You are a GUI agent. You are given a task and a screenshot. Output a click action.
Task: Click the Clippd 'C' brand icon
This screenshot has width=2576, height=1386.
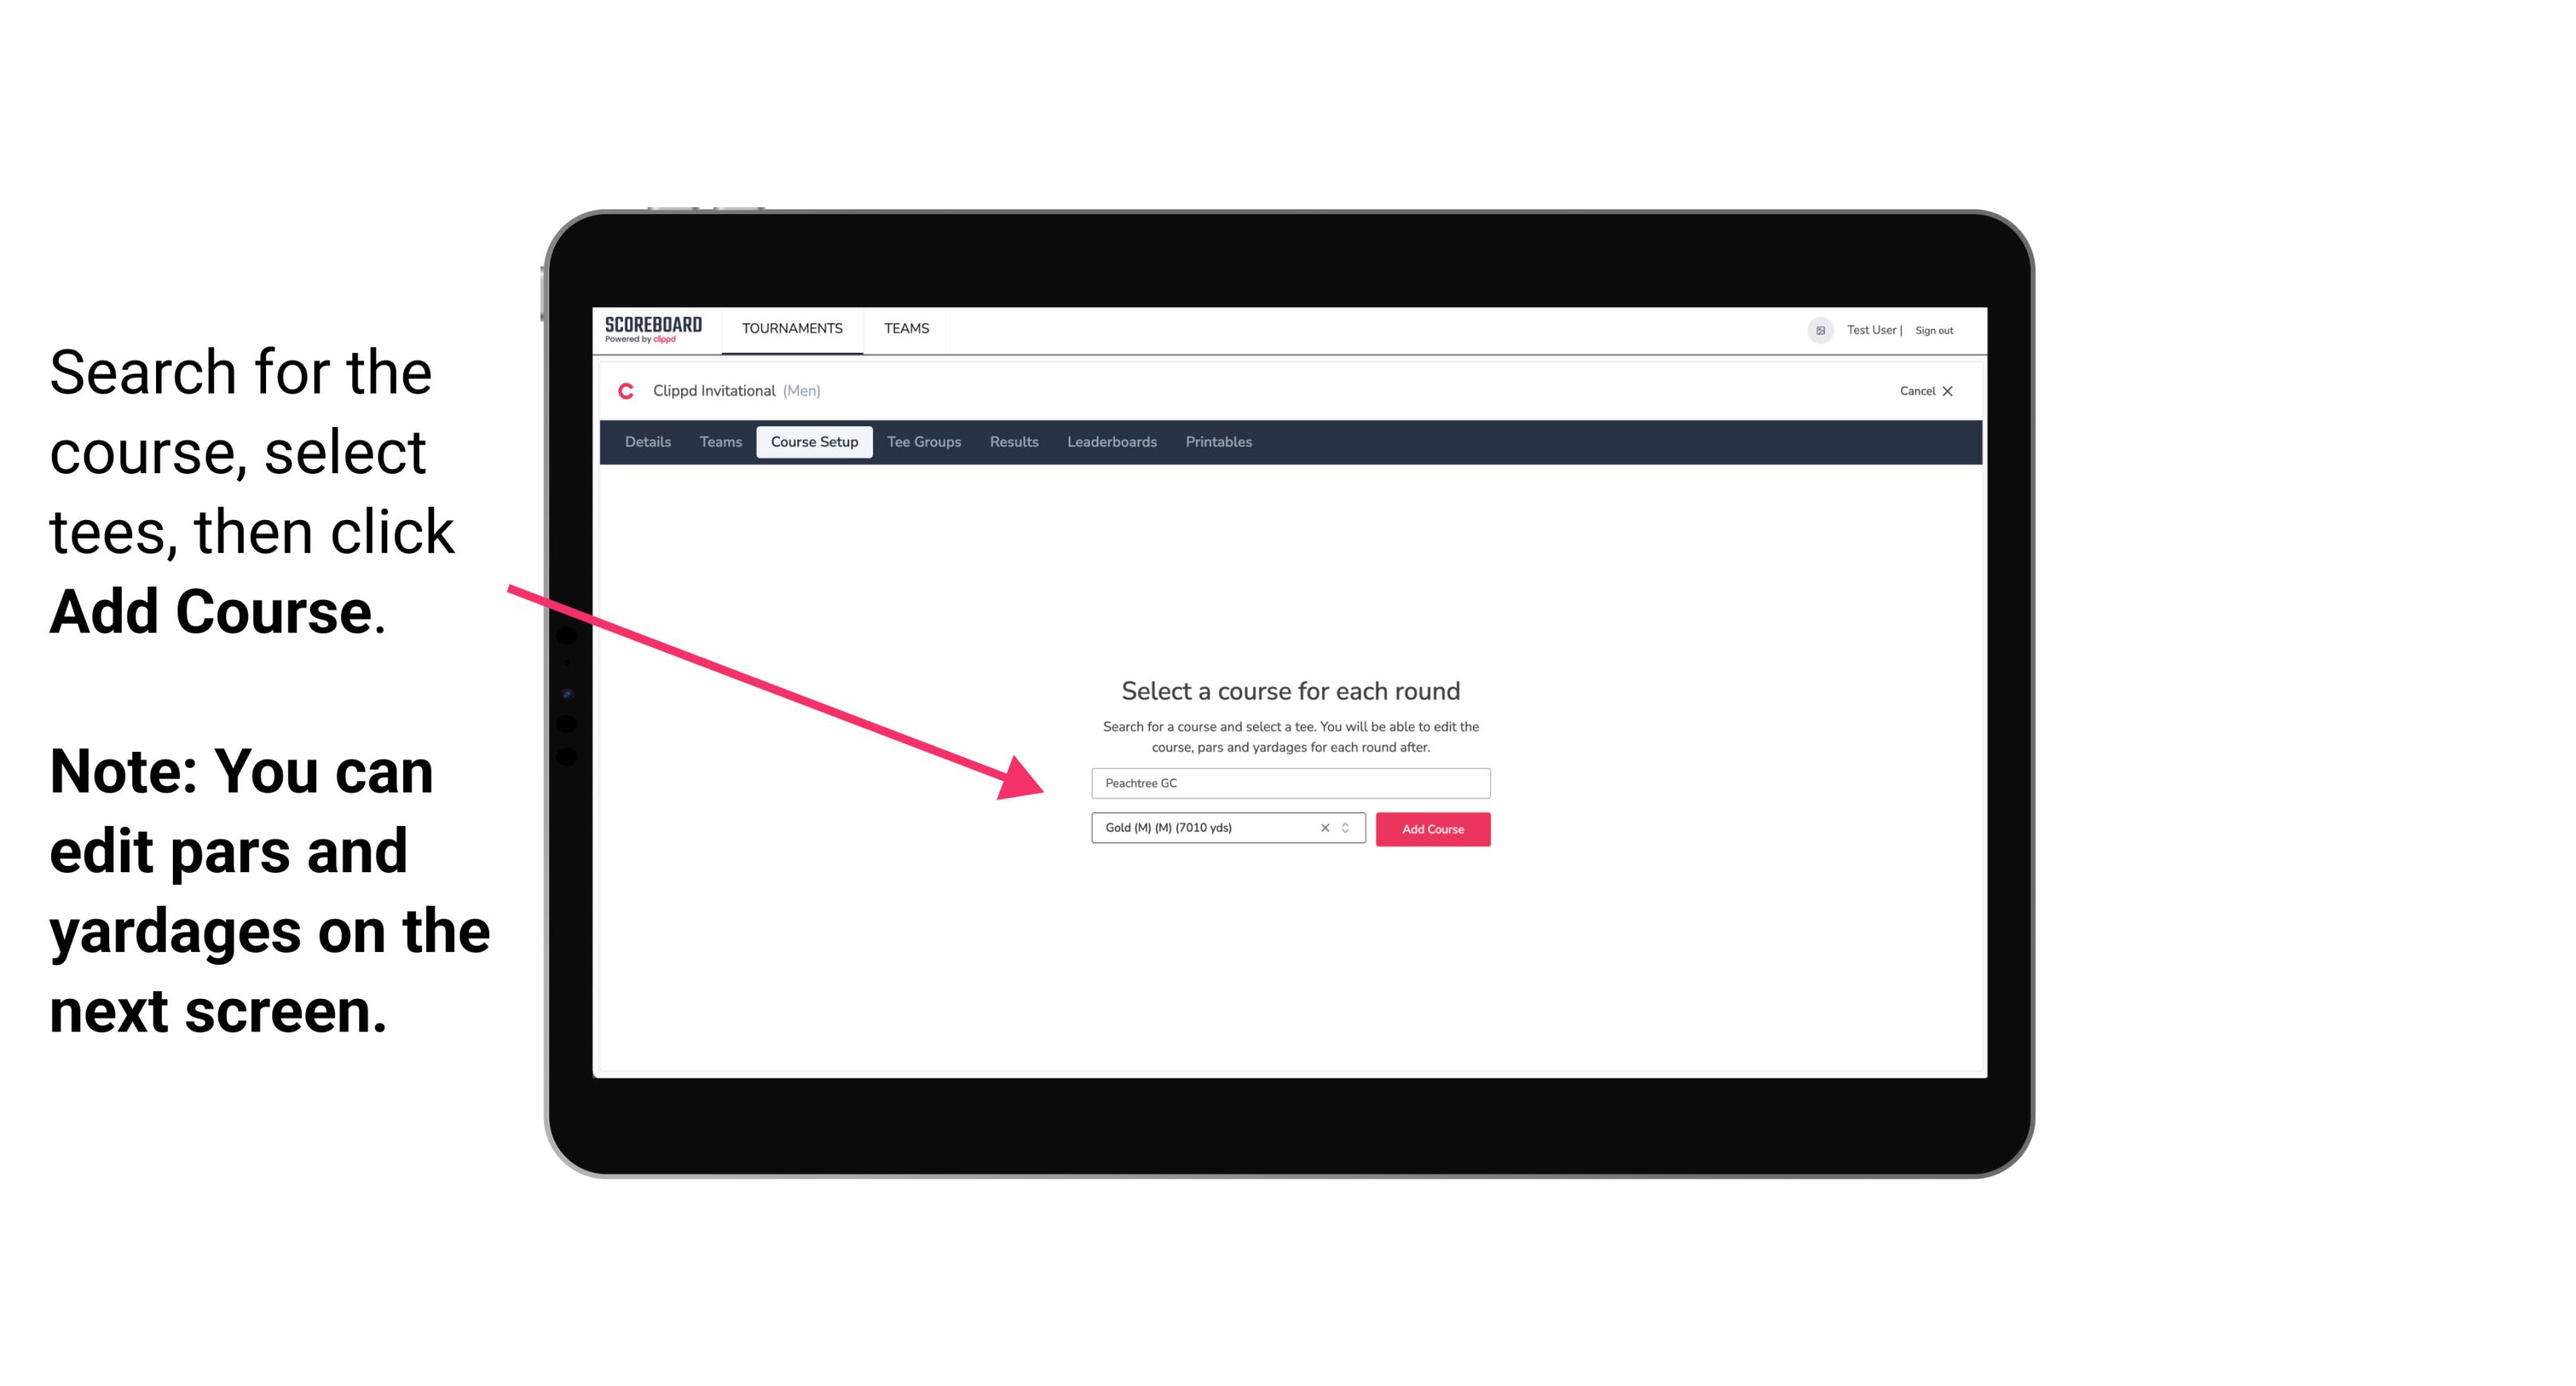click(624, 390)
